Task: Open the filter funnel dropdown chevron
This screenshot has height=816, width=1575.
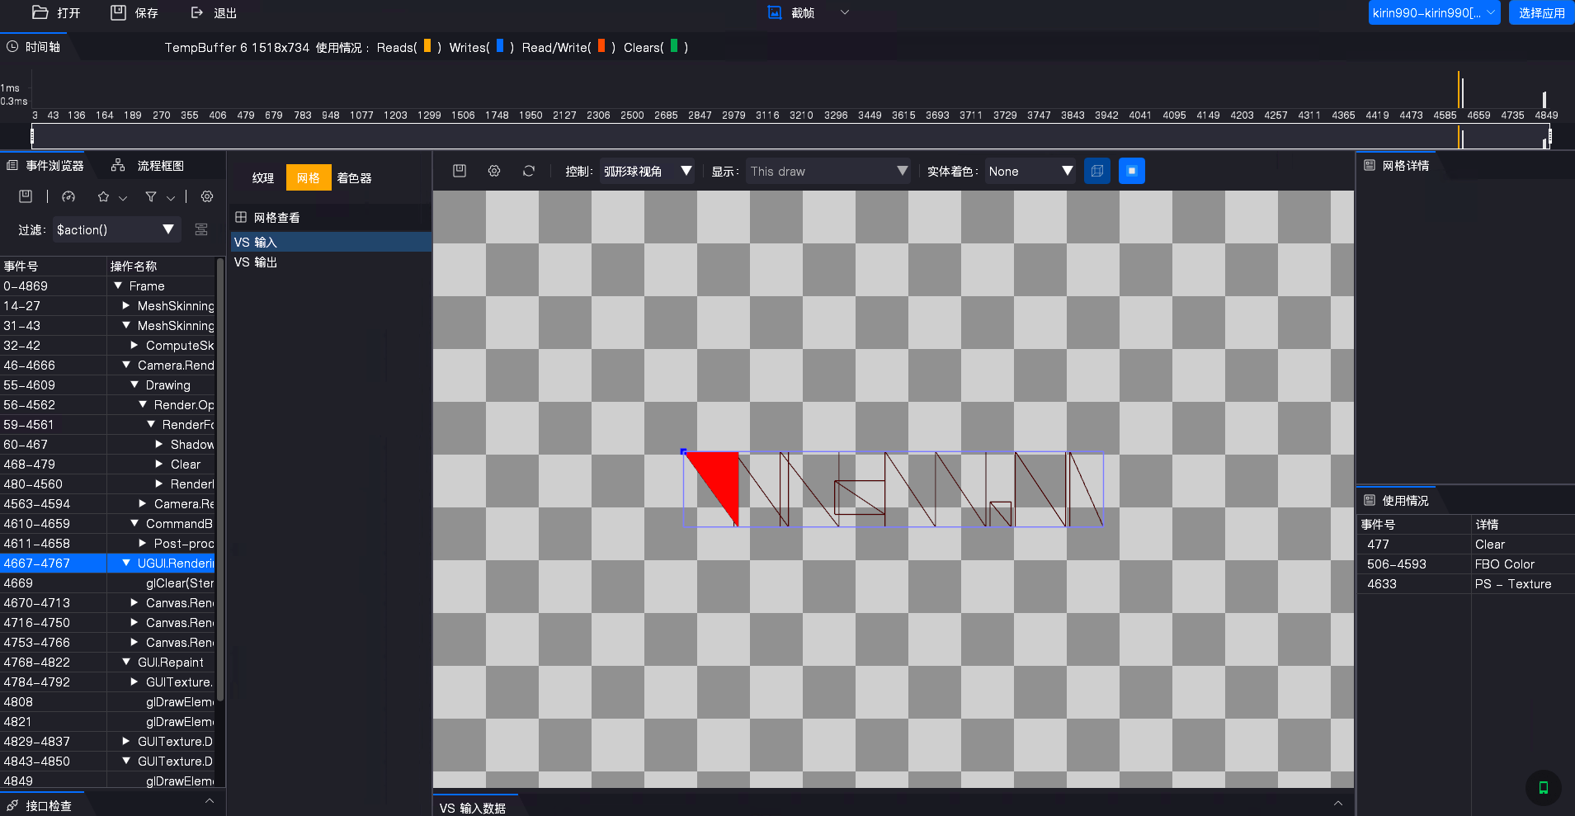Action: (171, 198)
